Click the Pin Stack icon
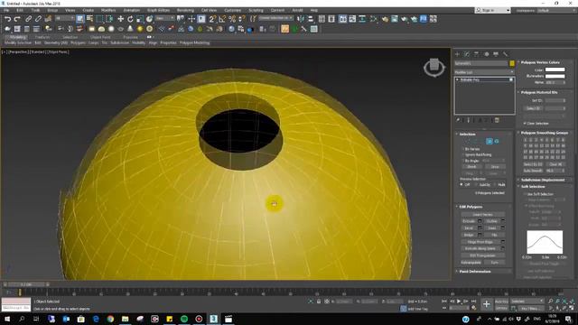Viewport: 578px width, 325px height. [x=458, y=120]
